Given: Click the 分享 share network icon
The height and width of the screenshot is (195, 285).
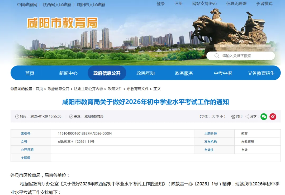Looking at the screenshot, I should pos(247,116).
